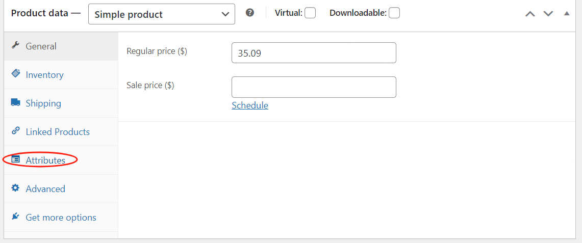The image size is (582, 243).
Task: Open the Shipping tab
Action: tap(43, 103)
